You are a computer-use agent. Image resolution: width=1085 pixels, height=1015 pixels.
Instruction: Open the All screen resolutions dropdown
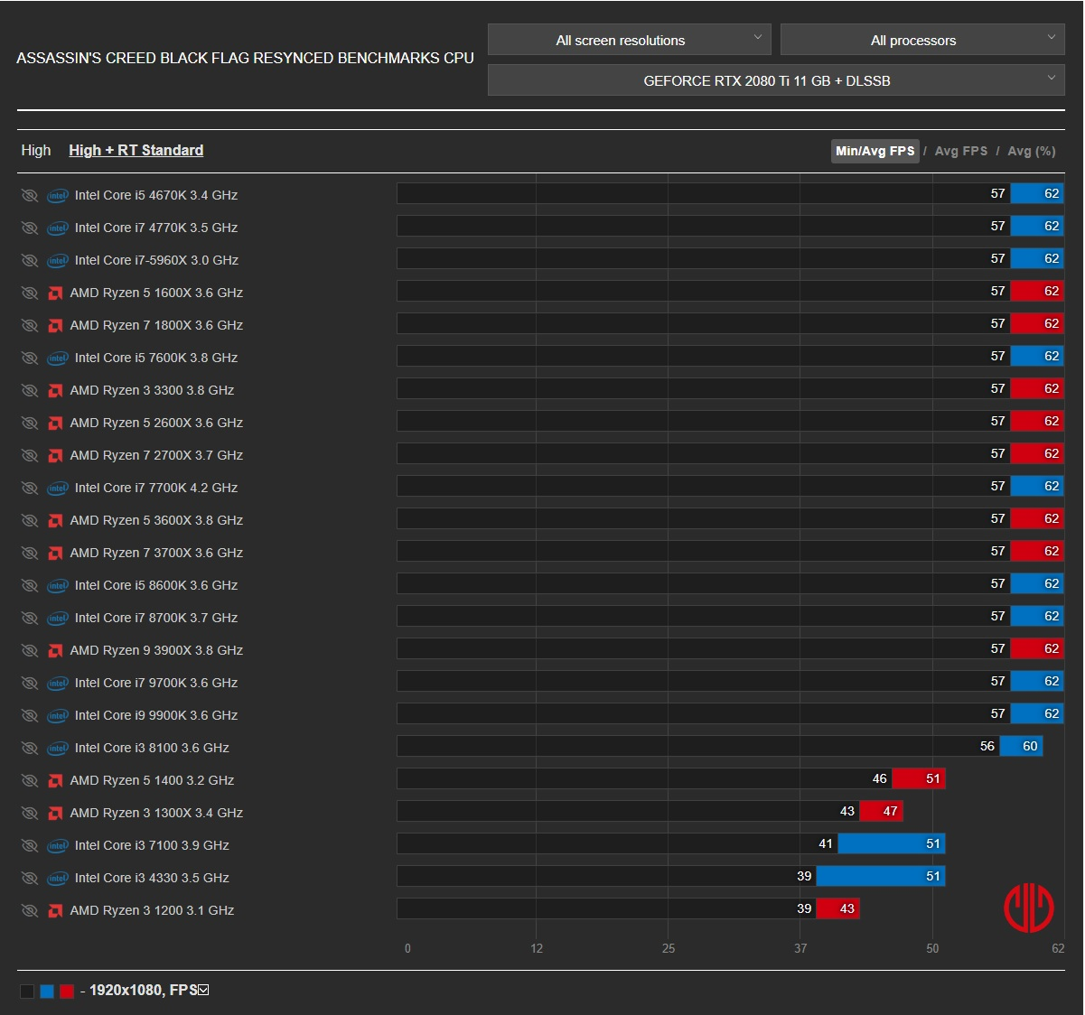coord(629,40)
